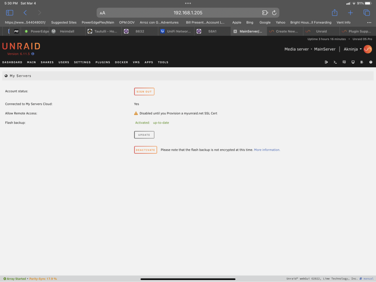Click the Uptime 3 hours 16 minutes text
The height and width of the screenshot is (282, 376).
327,39
